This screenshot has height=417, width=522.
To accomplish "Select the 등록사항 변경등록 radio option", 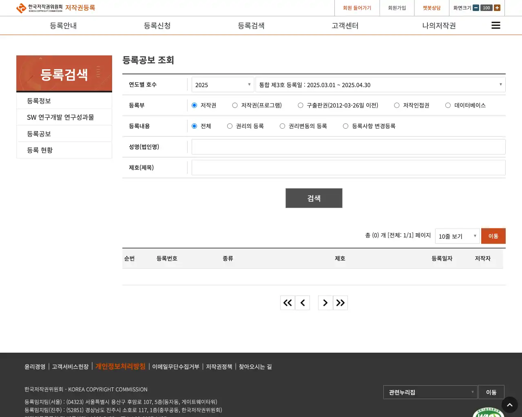I will click(x=346, y=126).
